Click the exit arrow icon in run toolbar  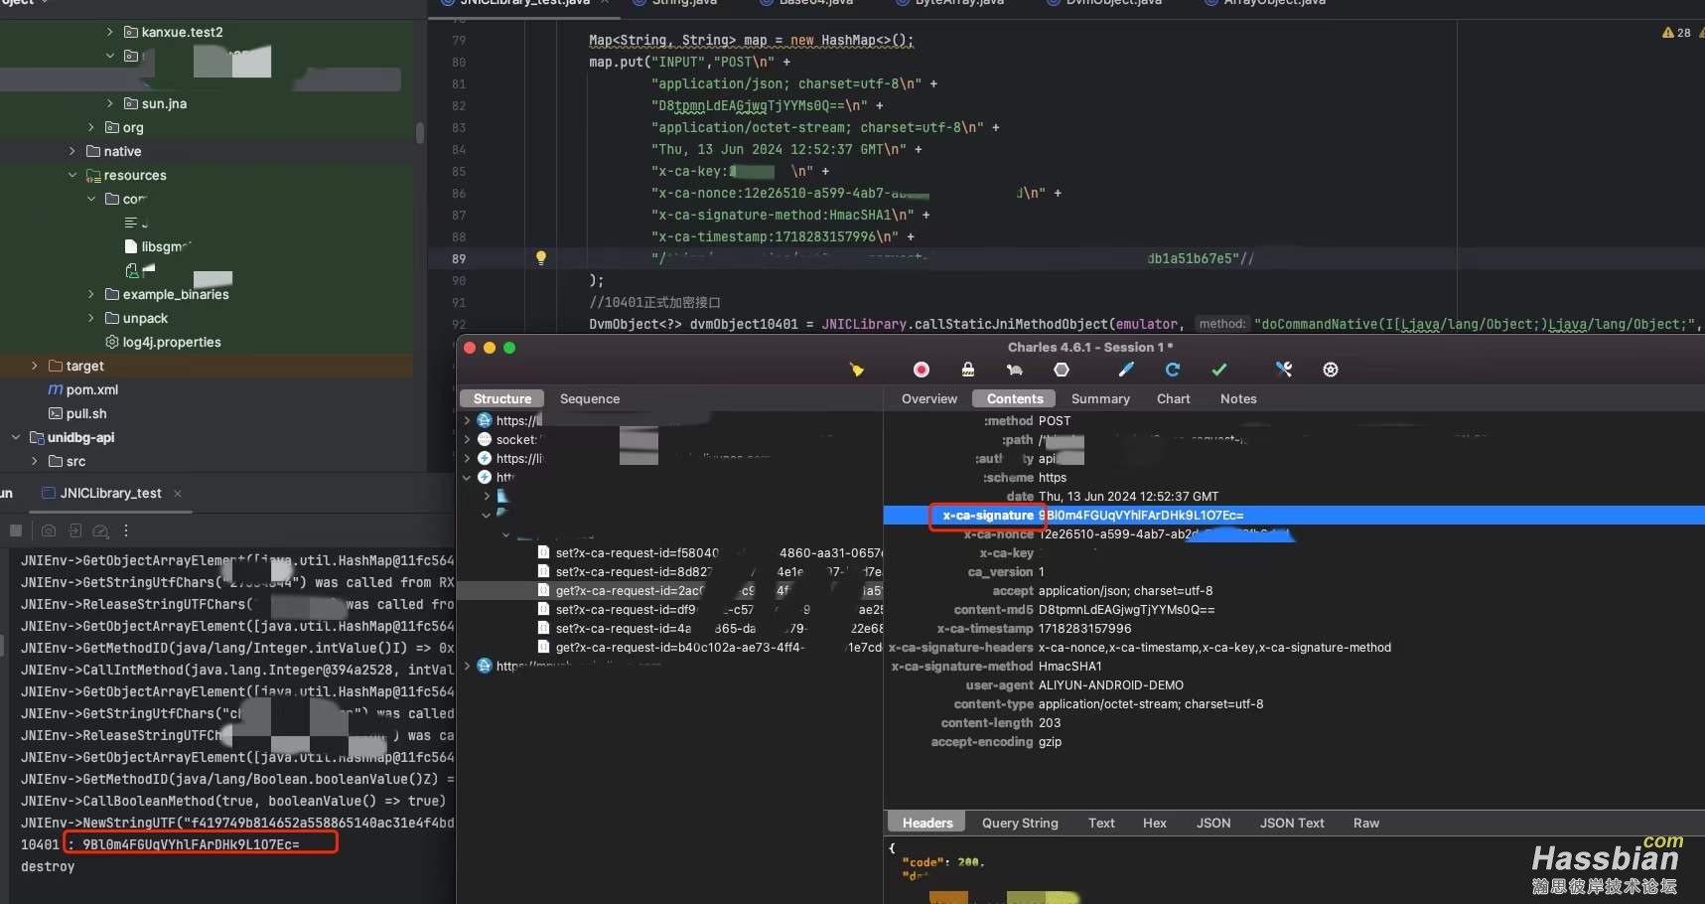click(74, 530)
